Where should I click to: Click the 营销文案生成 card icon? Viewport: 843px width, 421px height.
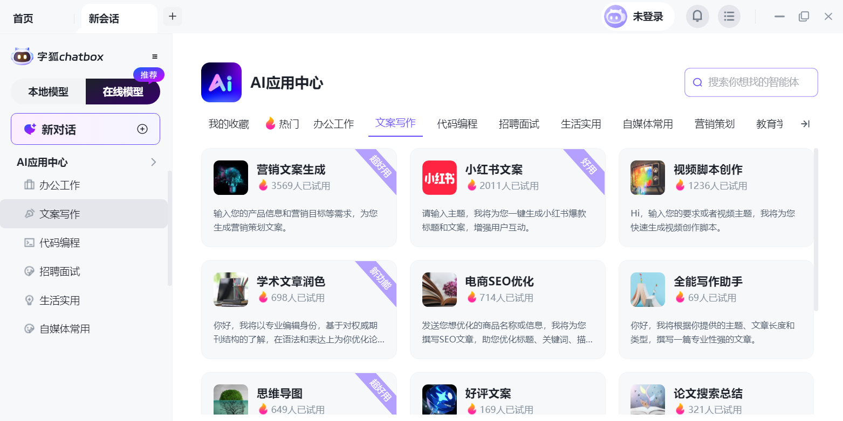coord(231,178)
